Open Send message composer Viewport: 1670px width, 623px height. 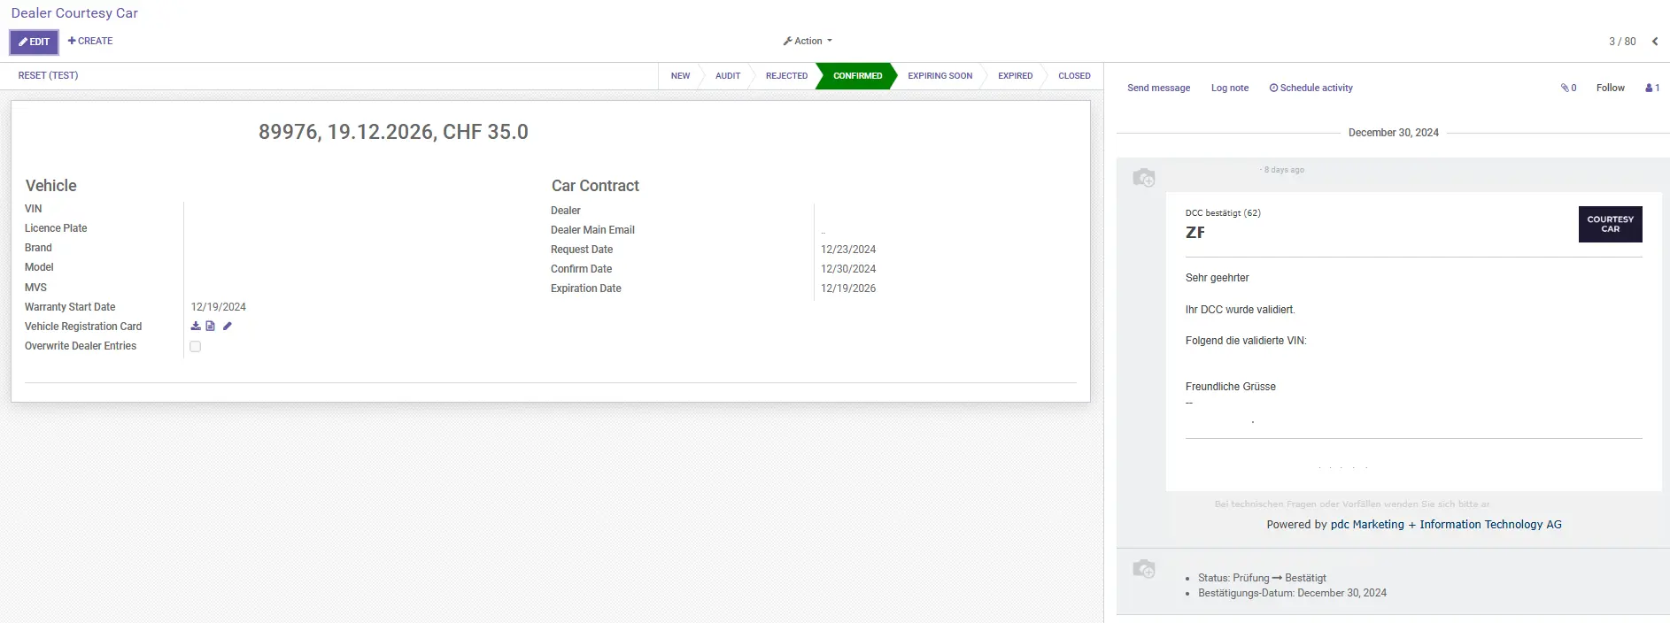pyautogui.click(x=1158, y=88)
